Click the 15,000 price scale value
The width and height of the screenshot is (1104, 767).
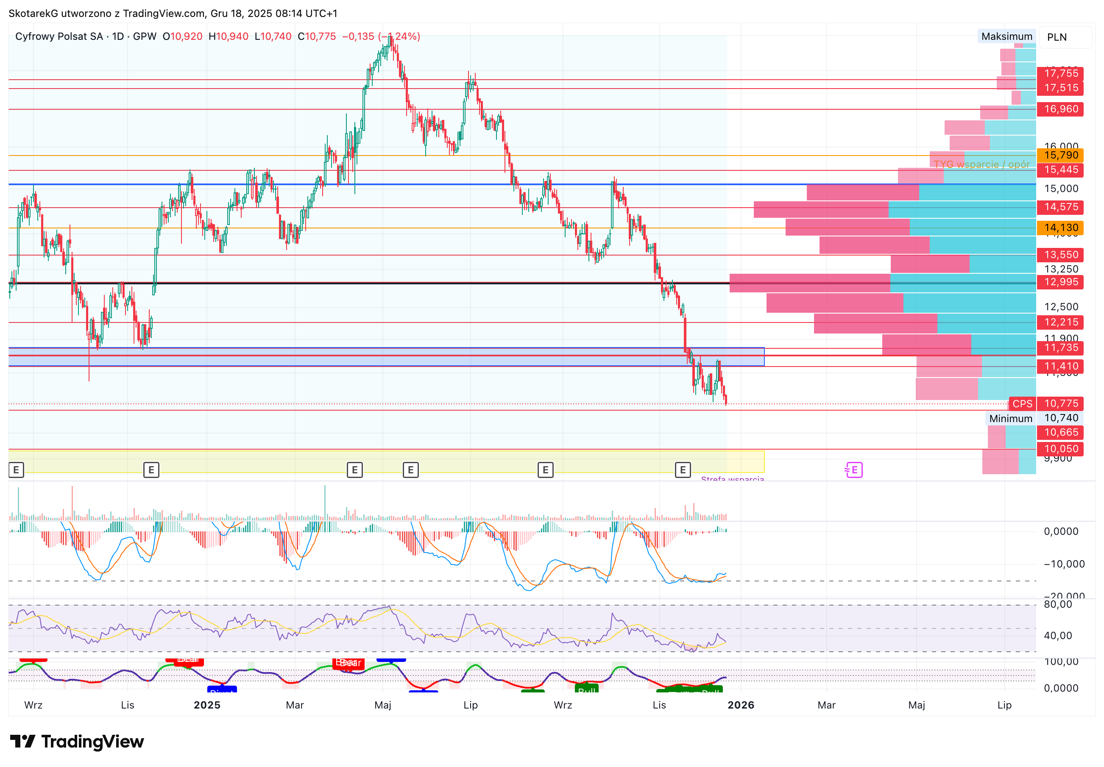tap(1061, 189)
